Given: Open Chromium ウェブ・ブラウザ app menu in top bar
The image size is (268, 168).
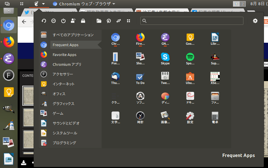Looking at the screenshot, I should coord(84,4).
